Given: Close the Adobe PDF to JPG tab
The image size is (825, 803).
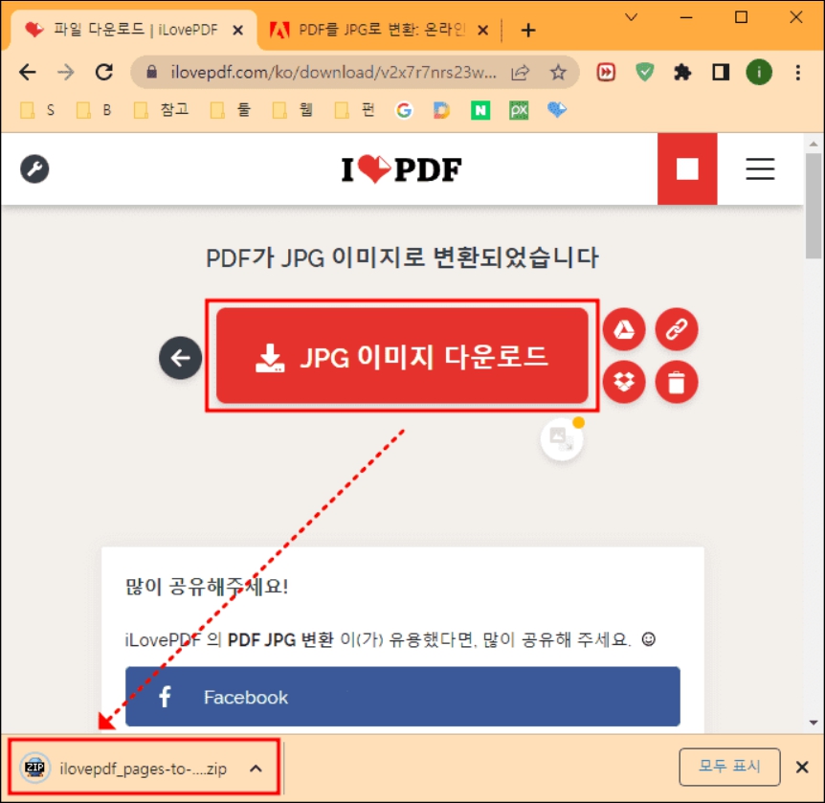Looking at the screenshot, I should pyautogui.click(x=482, y=31).
